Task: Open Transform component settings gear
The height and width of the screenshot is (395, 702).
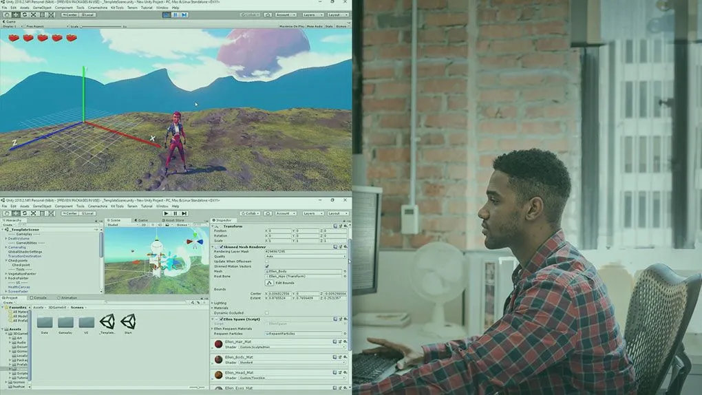Action: point(345,226)
